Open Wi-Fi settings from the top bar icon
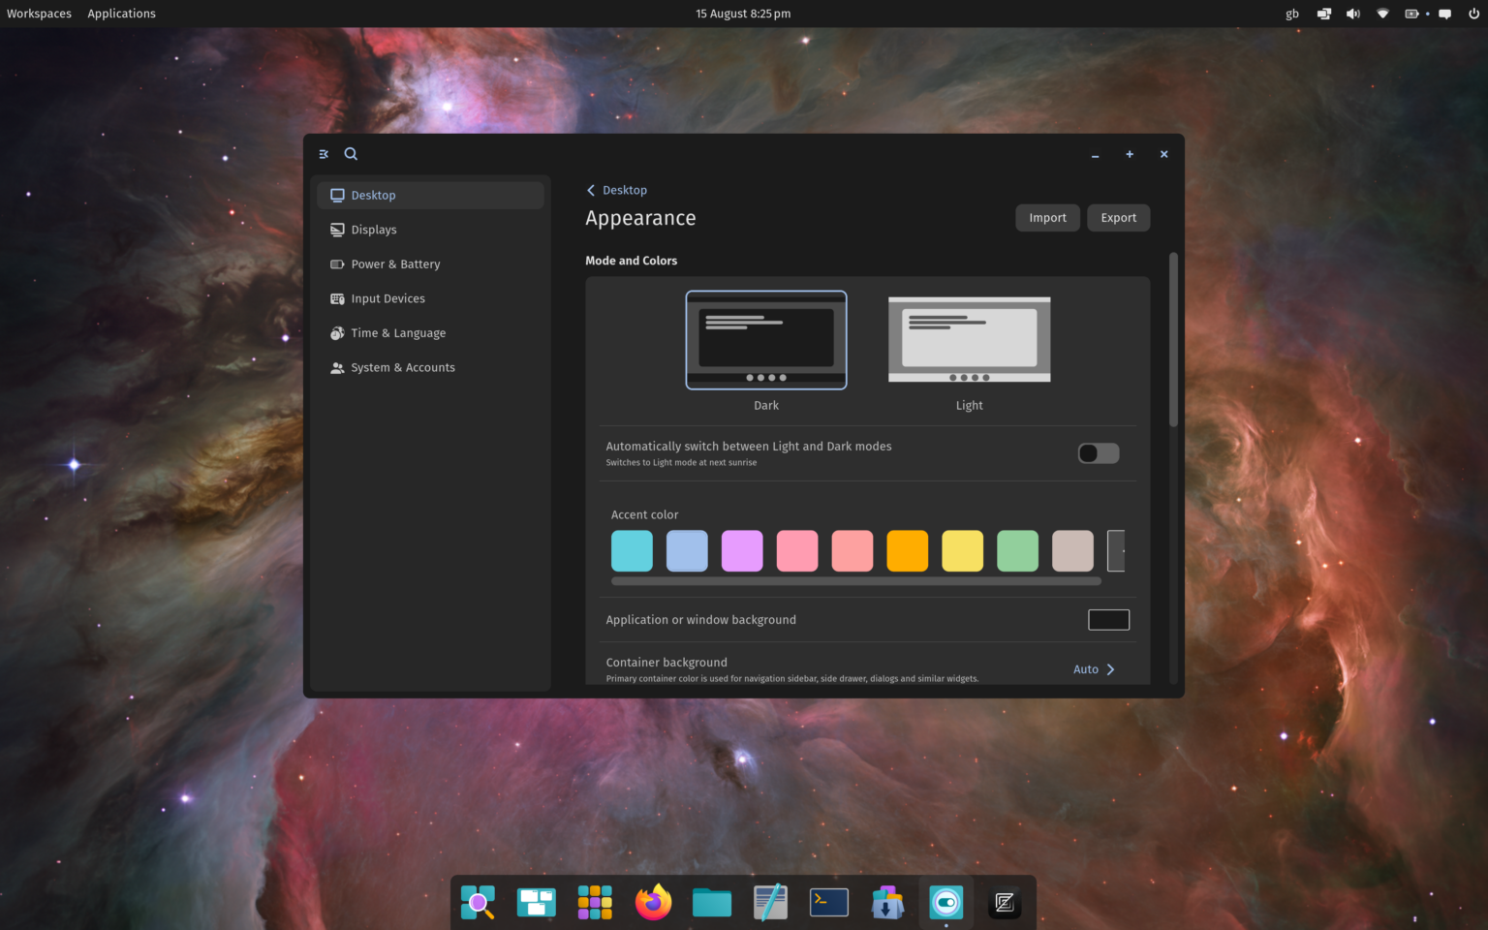Image resolution: width=1488 pixels, height=930 pixels. point(1382,14)
